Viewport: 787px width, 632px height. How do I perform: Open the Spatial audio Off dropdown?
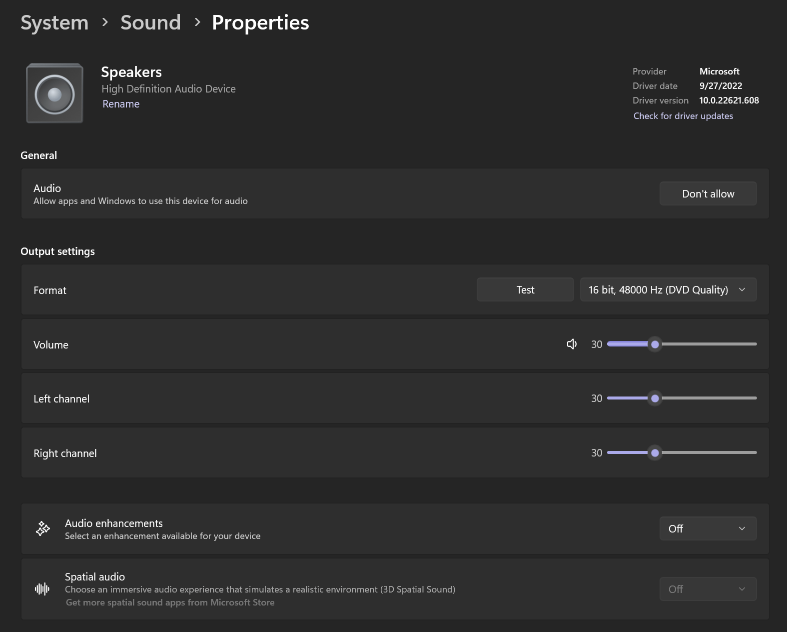tap(708, 589)
